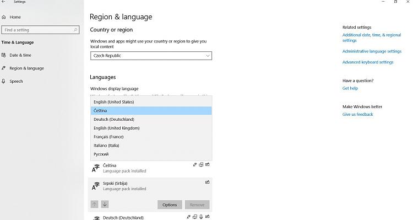
Task: Open Additional date, time, & regional settings
Action: pos(372,37)
